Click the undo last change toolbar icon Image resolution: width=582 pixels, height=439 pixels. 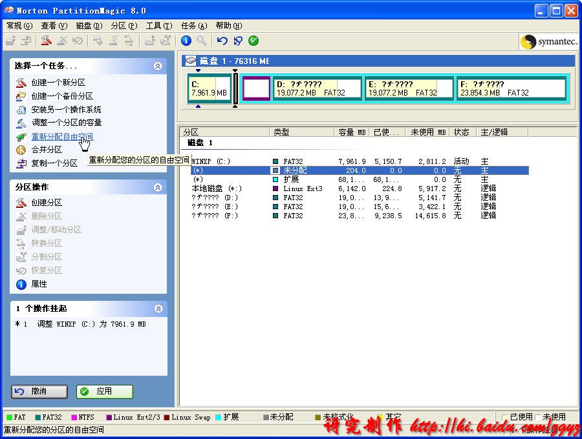(222, 41)
